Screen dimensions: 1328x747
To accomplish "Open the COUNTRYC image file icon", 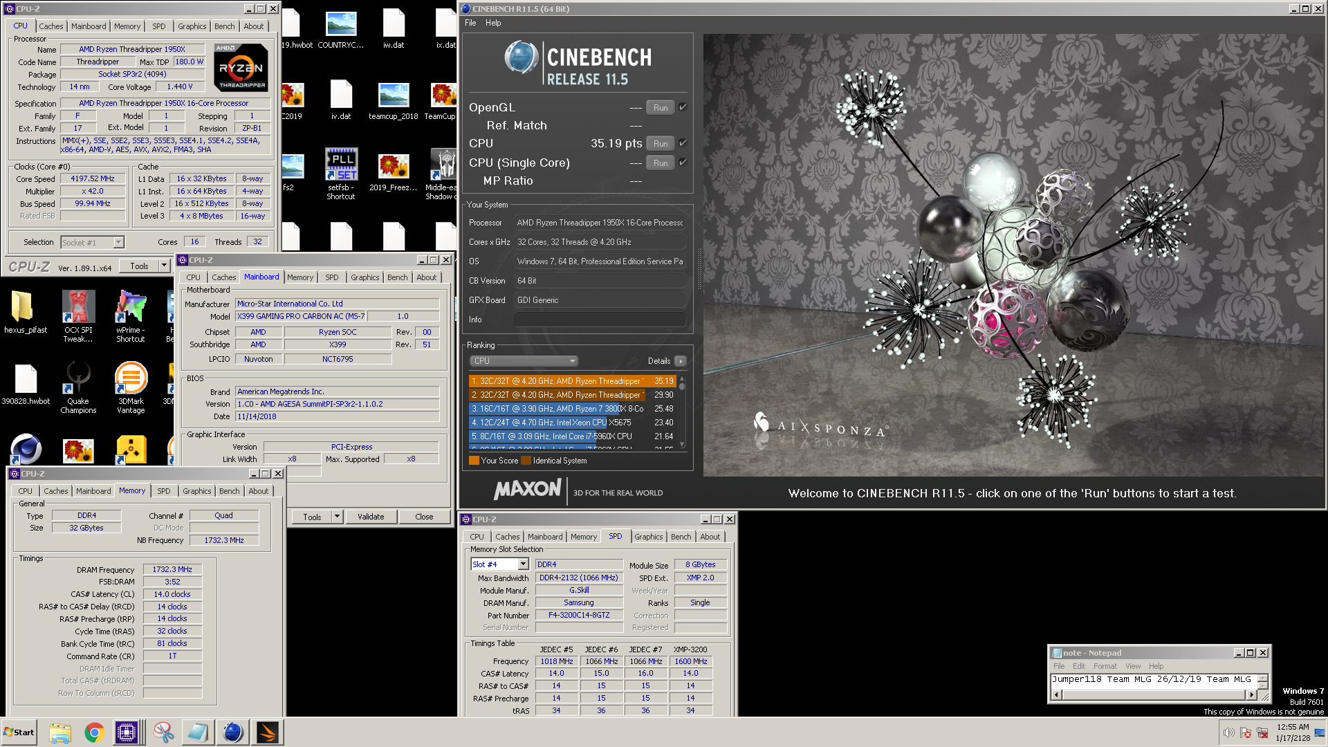I will click(341, 30).
